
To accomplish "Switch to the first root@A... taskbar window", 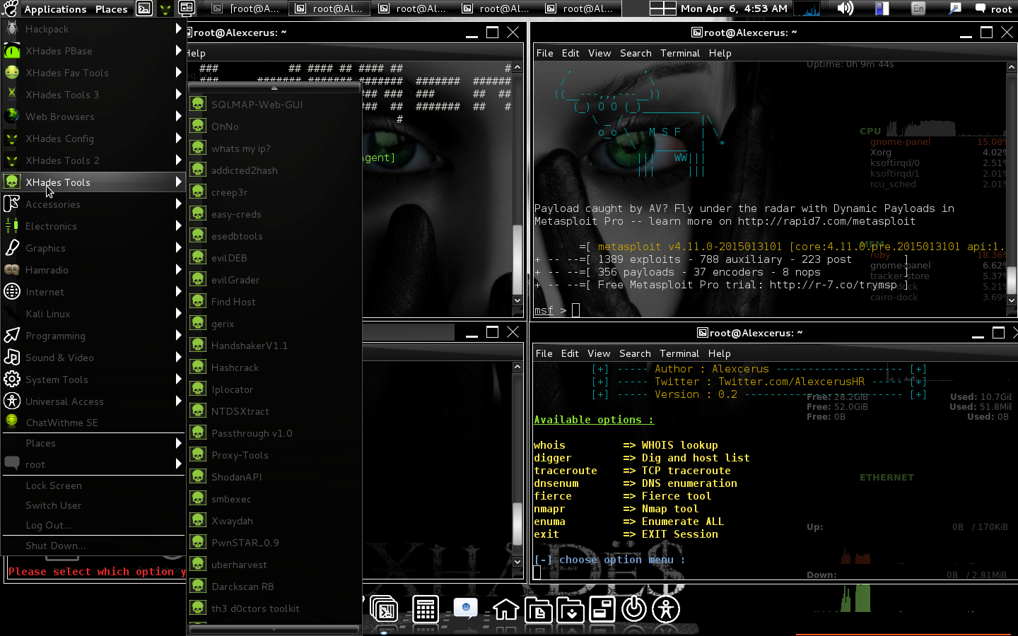I will pyautogui.click(x=246, y=8).
